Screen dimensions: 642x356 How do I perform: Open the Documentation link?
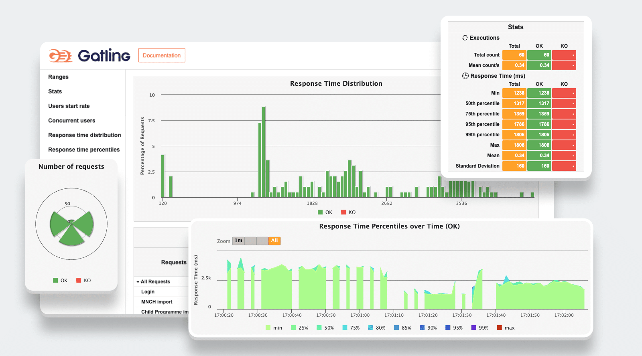click(x=162, y=55)
